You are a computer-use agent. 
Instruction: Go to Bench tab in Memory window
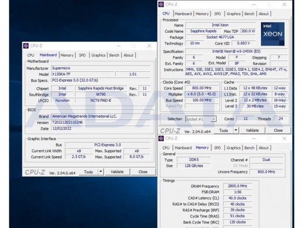249,148
